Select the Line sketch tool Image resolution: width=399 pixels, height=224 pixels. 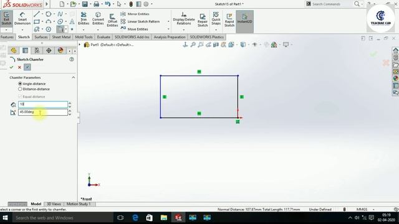coord(37,14)
